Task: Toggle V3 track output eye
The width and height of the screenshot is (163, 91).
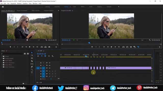Action: coord(50,63)
